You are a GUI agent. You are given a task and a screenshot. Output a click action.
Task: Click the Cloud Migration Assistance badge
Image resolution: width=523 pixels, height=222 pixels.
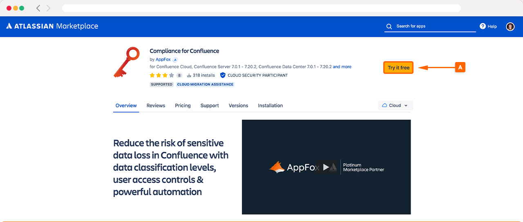click(205, 84)
